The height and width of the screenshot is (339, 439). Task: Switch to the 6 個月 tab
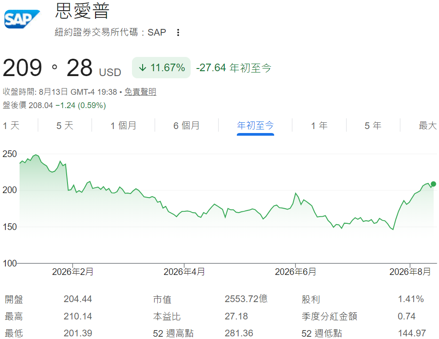187,125
